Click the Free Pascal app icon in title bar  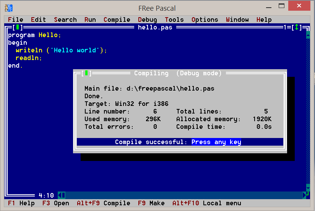click(9, 8)
